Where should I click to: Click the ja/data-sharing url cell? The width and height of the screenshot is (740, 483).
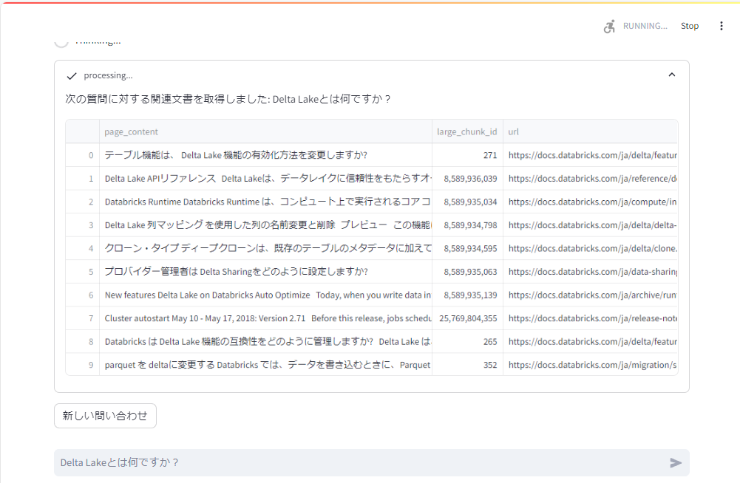[591, 272]
